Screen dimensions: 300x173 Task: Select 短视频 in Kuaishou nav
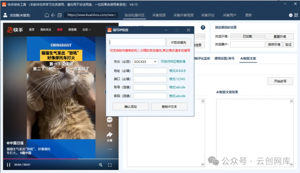pyautogui.click(x=72, y=30)
